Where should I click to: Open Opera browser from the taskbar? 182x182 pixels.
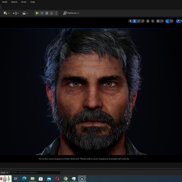[x=57, y=179]
